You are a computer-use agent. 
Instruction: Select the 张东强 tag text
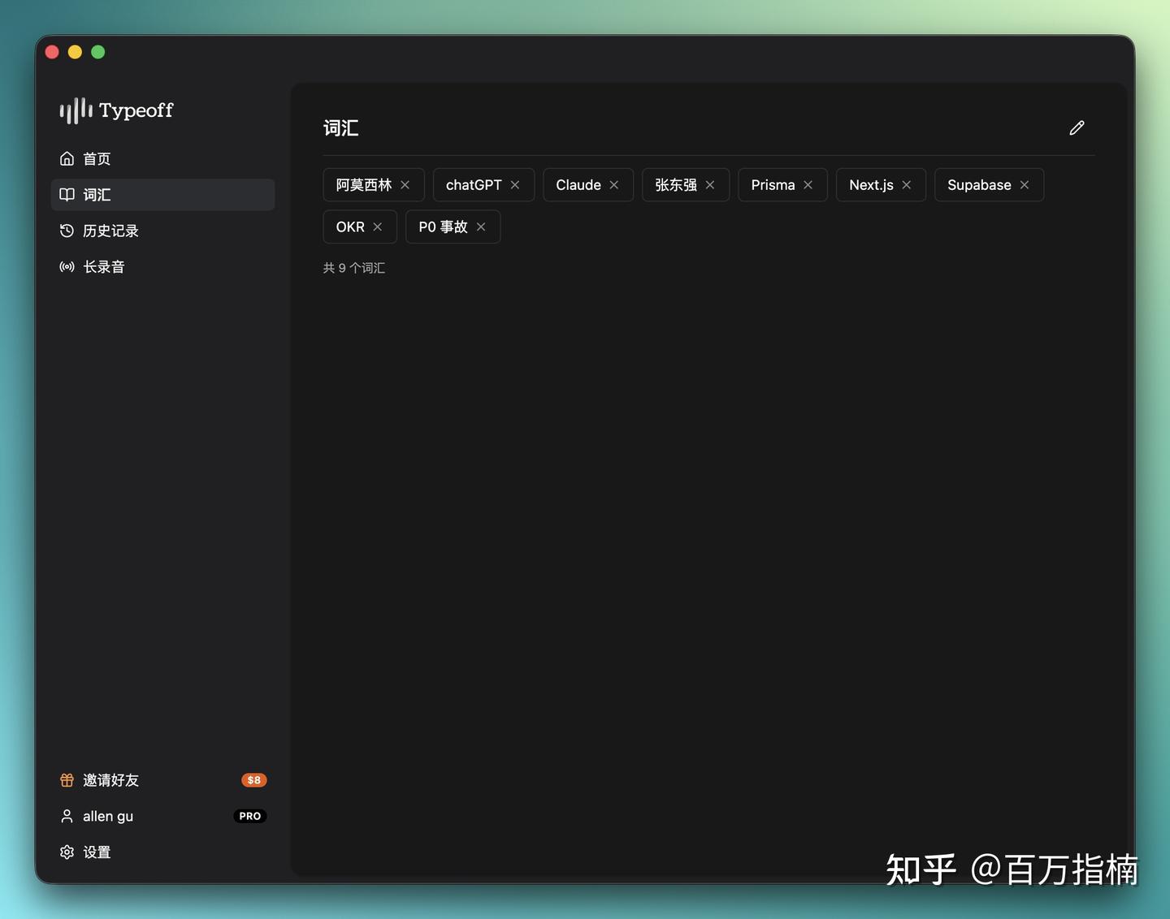676,185
